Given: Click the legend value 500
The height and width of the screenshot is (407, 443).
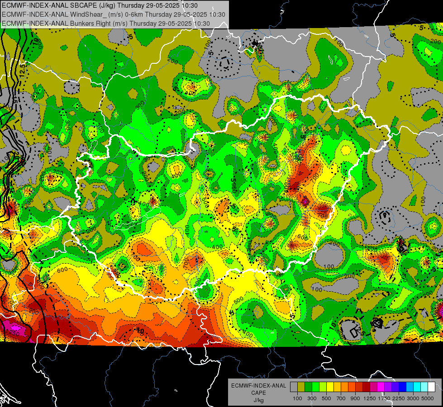Looking at the screenshot, I should coord(326,398).
